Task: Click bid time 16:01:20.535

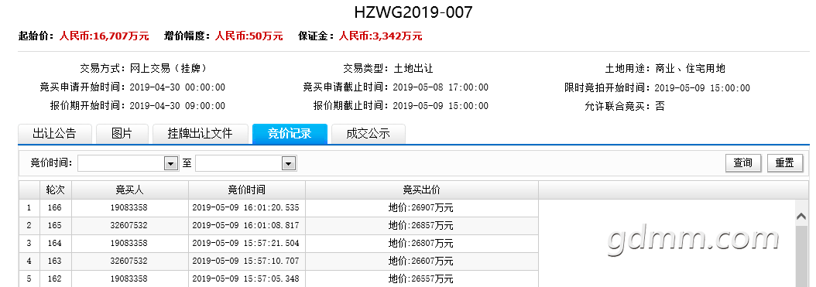Action: (x=245, y=207)
